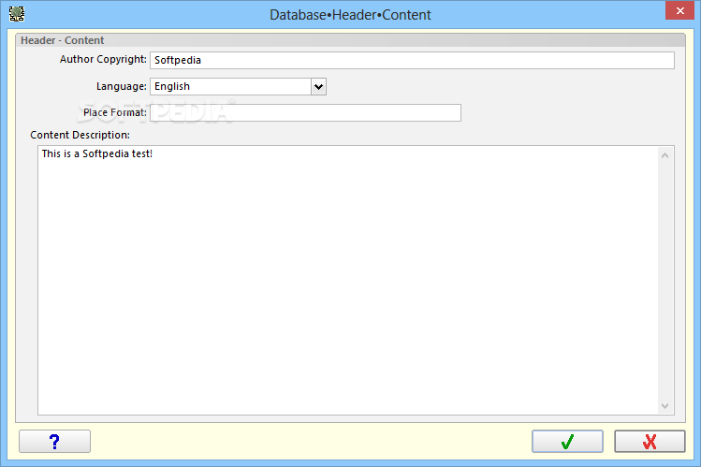Cancel with the red X button
The height and width of the screenshot is (467, 701).
650,442
